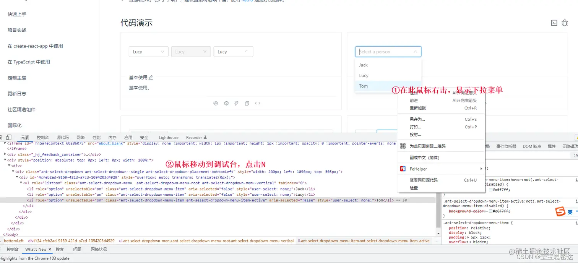Screen dimensions: 578x263
Task: Open the 事件监听器 styles pane tab
Action: [506, 146]
